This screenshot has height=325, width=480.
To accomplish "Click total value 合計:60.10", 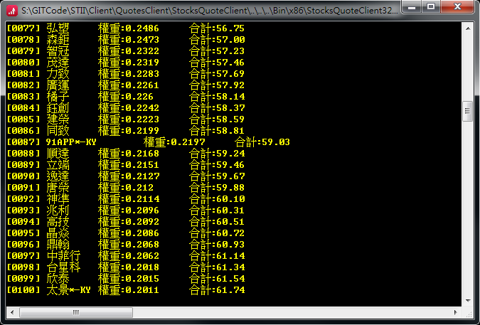I will 217,199.
